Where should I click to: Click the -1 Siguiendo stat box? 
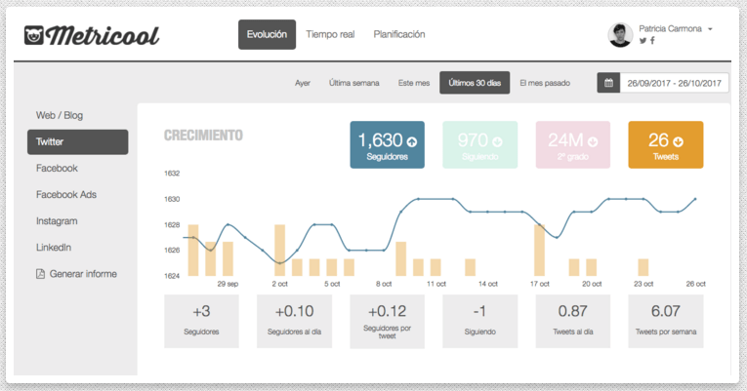click(480, 321)
